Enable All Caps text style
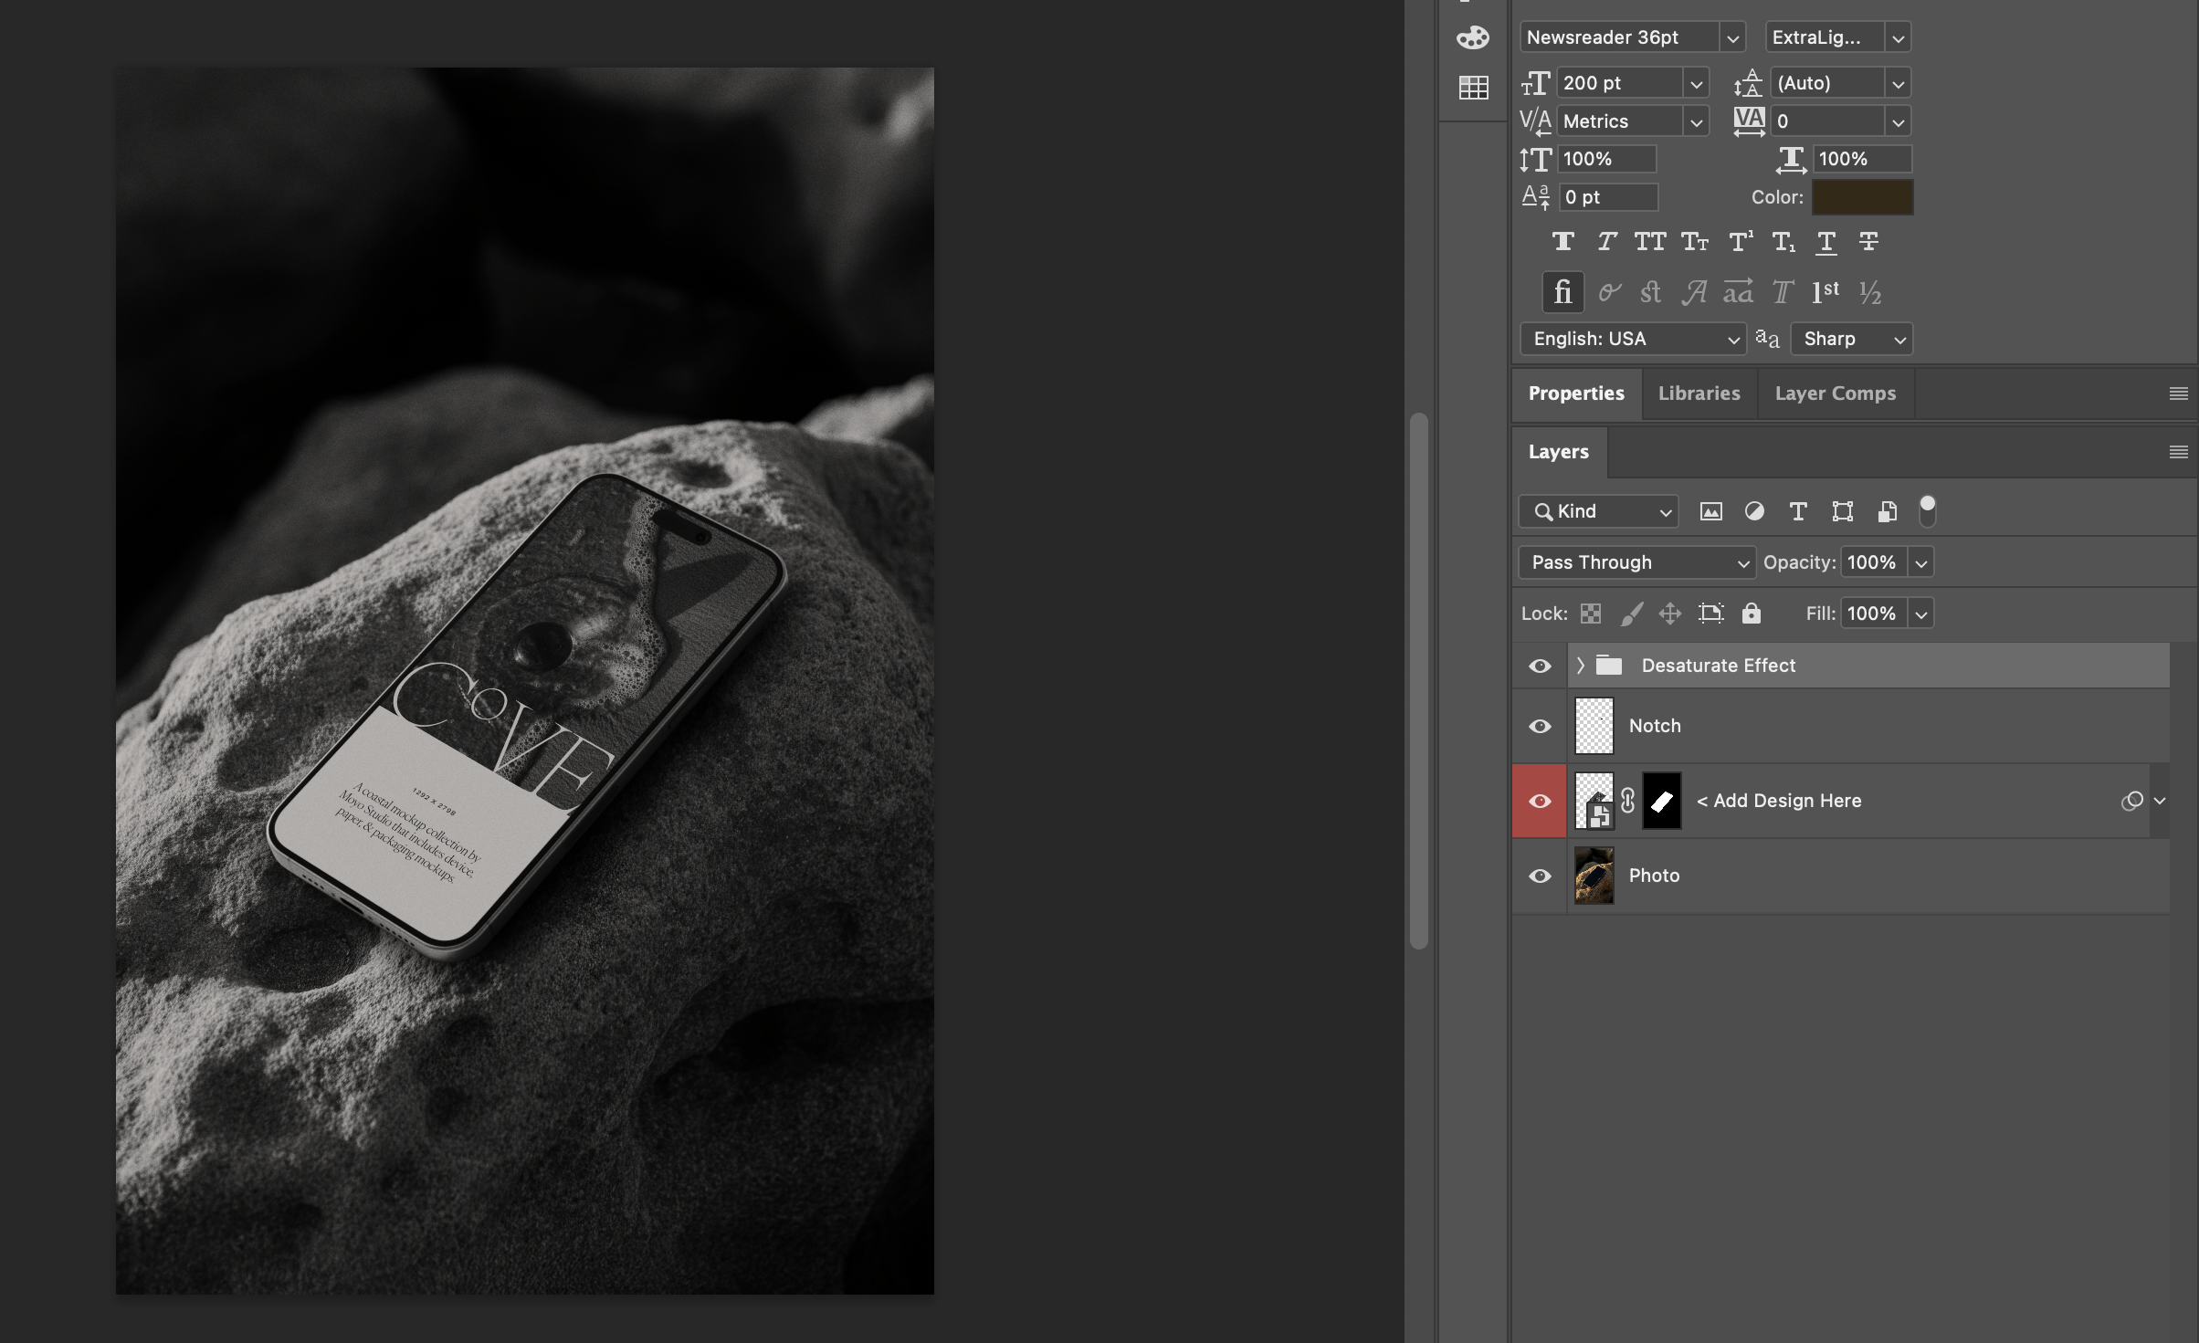Viewport: 2199px width, 1343px height. 1650,242
